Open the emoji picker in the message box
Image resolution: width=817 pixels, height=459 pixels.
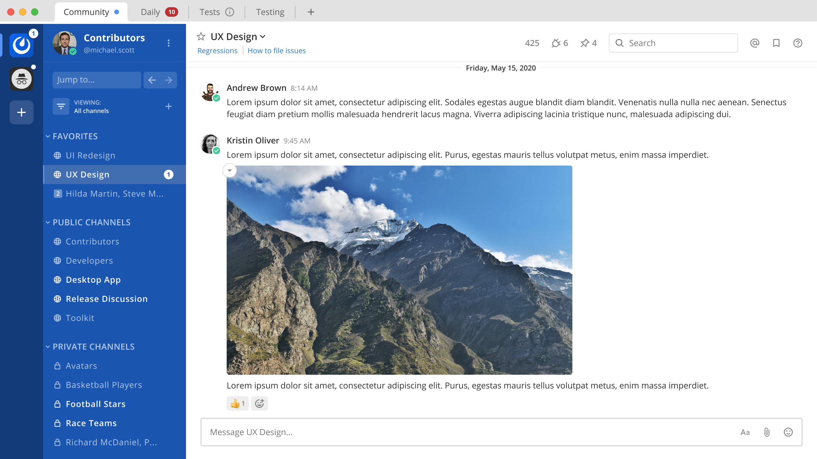[x=788, y=432]
